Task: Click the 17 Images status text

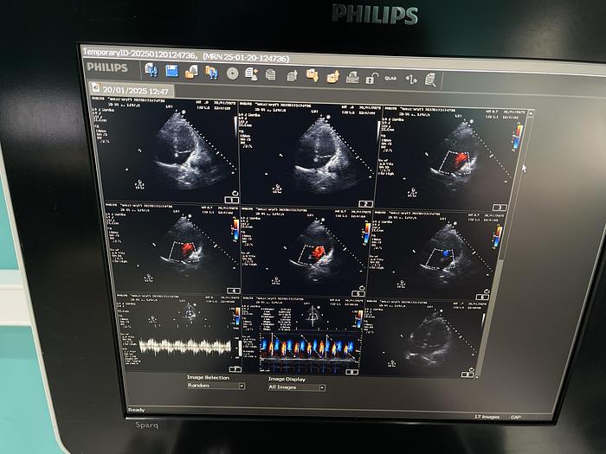Action: [487, 417]
